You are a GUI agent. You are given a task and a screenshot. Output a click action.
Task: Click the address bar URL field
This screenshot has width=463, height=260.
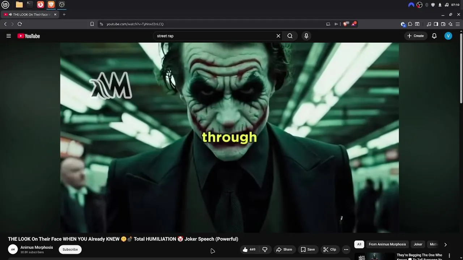(x=213, y=24)
